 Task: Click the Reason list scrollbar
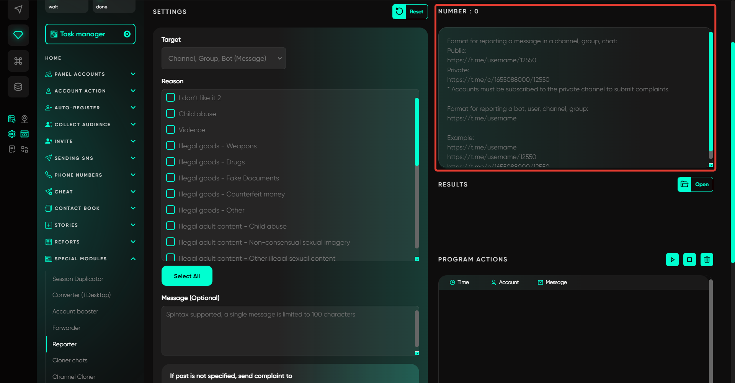click(x=416, y=132)
